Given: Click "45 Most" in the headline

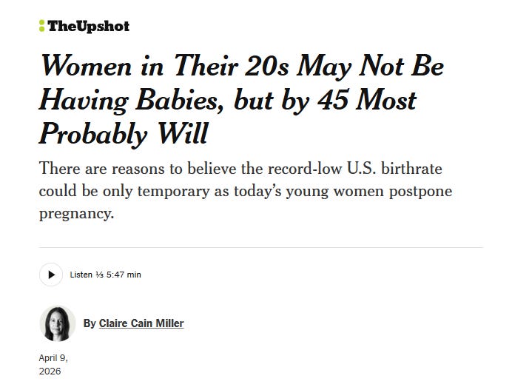Looking at the screenshot, I should [367, 100].
